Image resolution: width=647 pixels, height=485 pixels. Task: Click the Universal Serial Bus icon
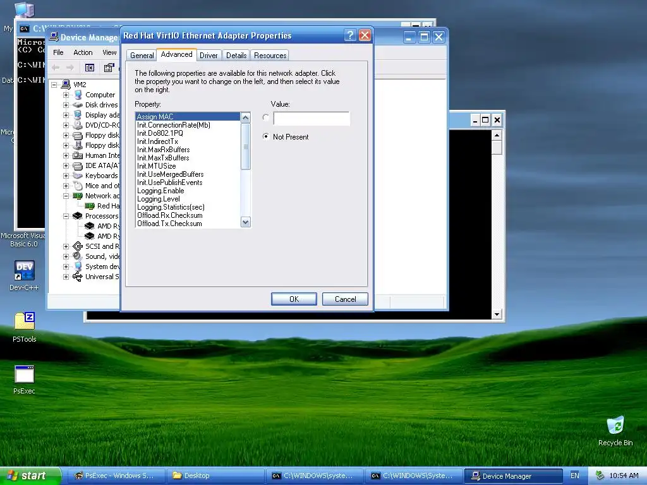[x=78, y=277]
